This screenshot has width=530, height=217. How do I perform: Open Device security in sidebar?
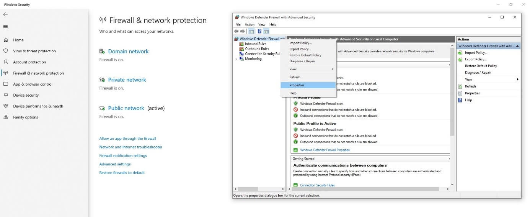coord(26,96)
